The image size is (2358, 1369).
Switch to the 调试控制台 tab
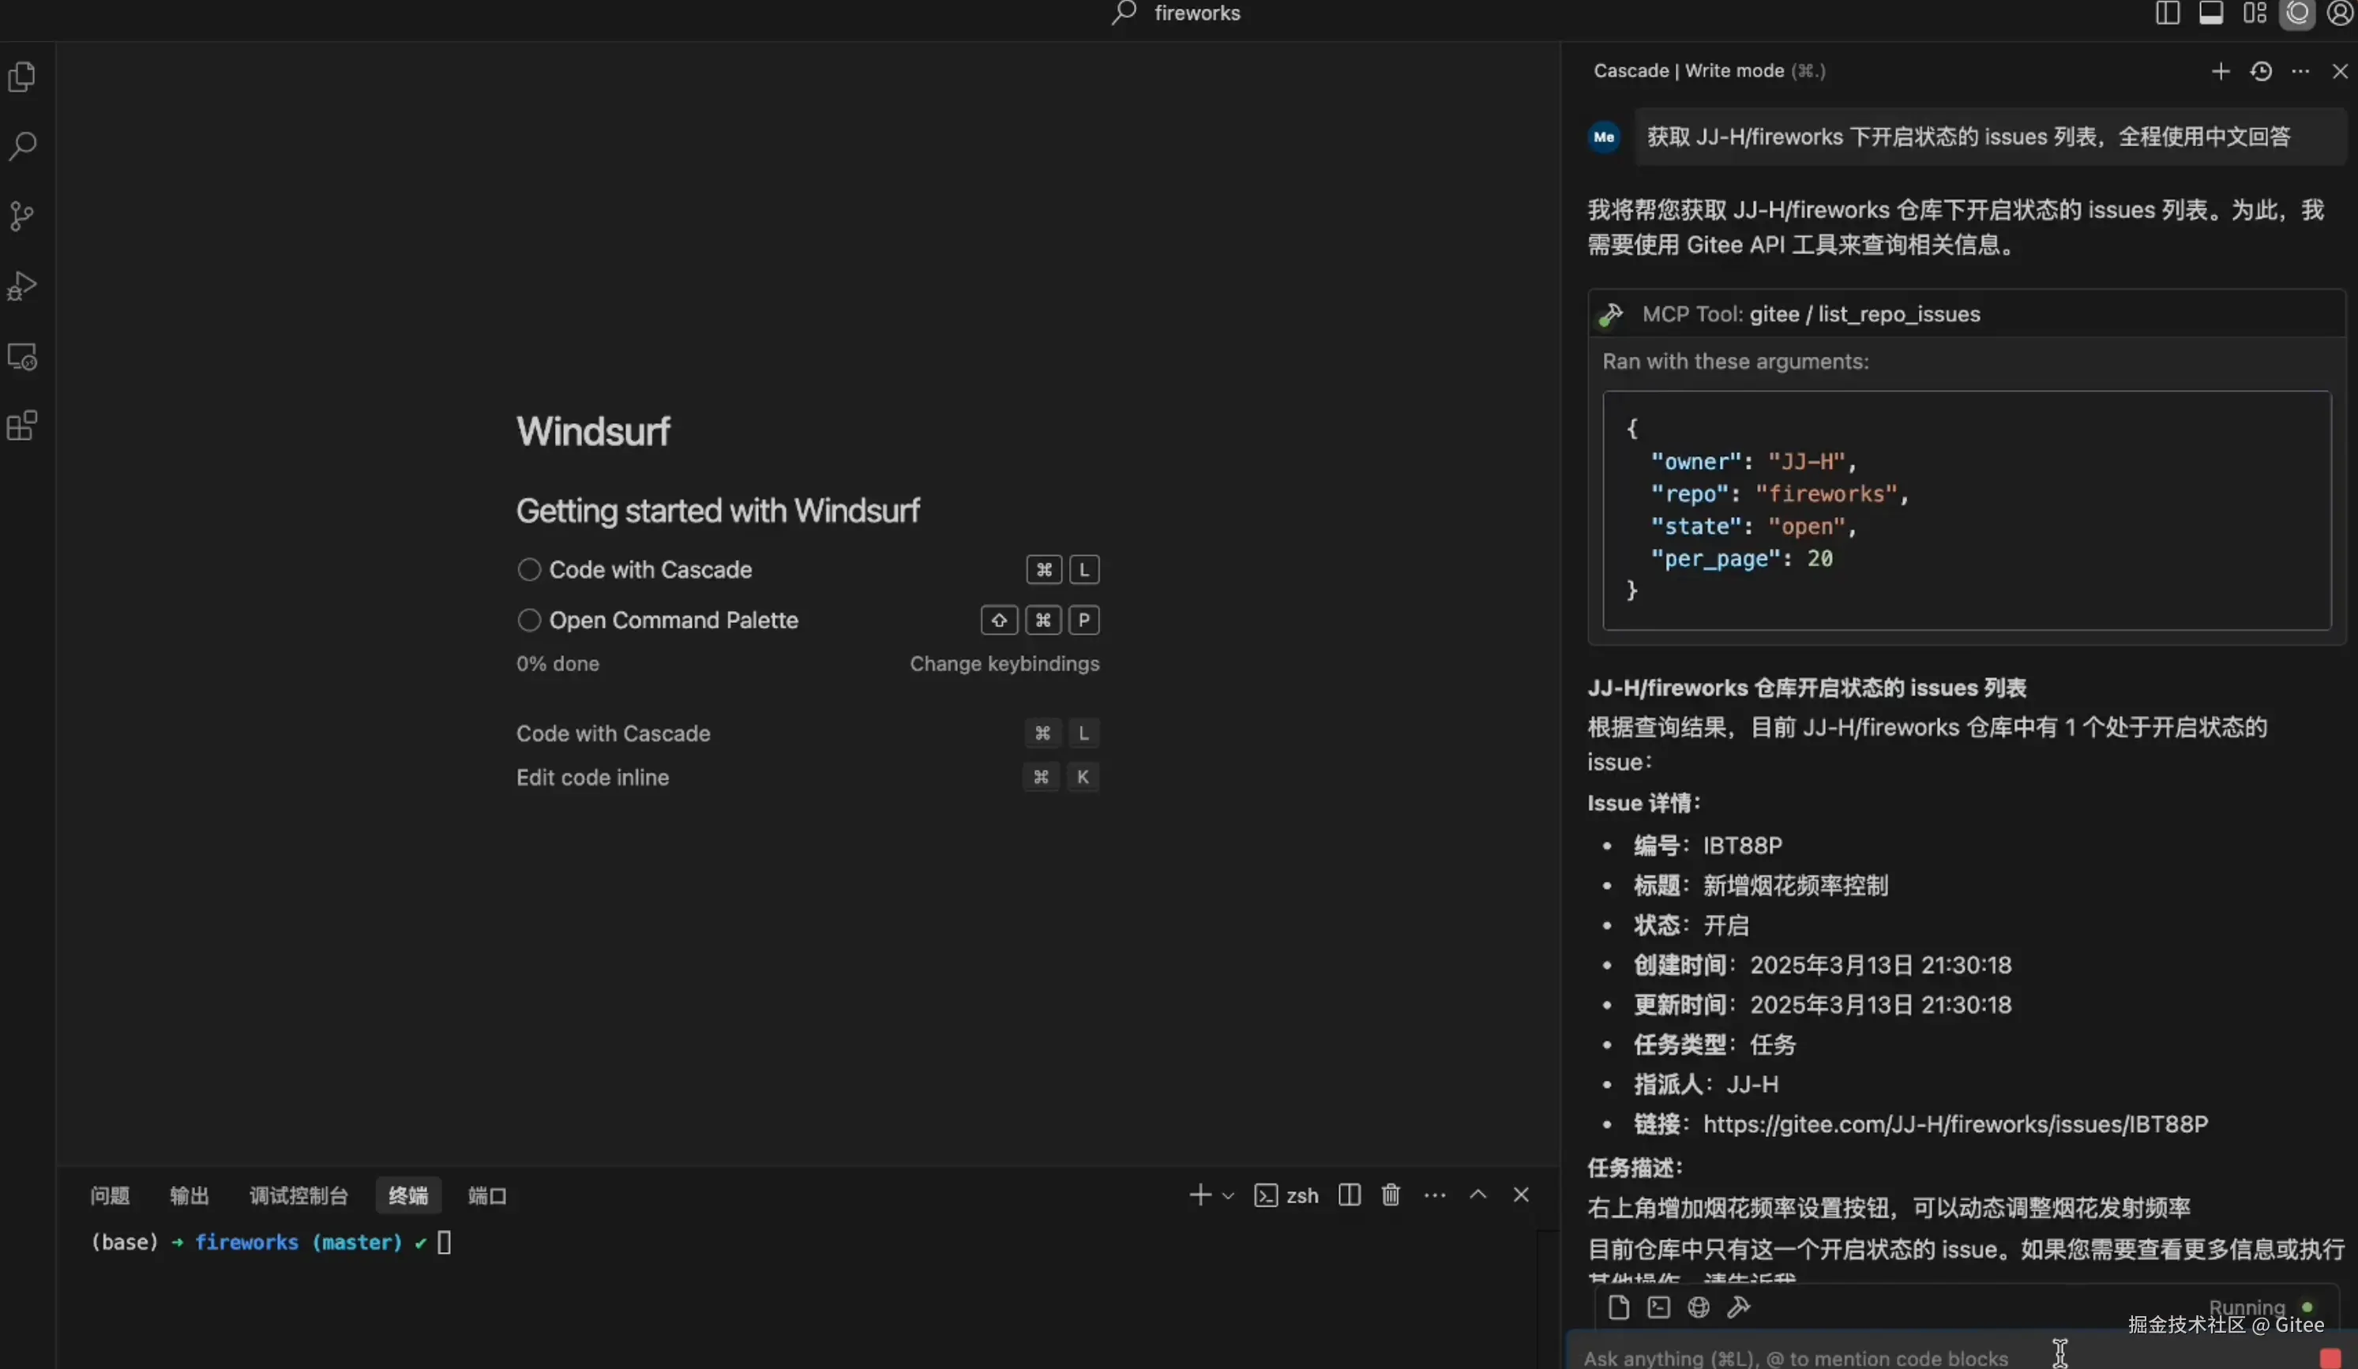[299, 1195]
